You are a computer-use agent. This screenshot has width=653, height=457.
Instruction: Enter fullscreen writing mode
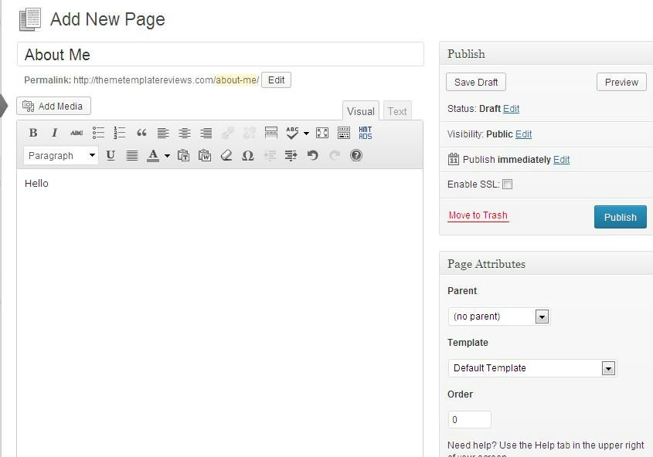322,133
